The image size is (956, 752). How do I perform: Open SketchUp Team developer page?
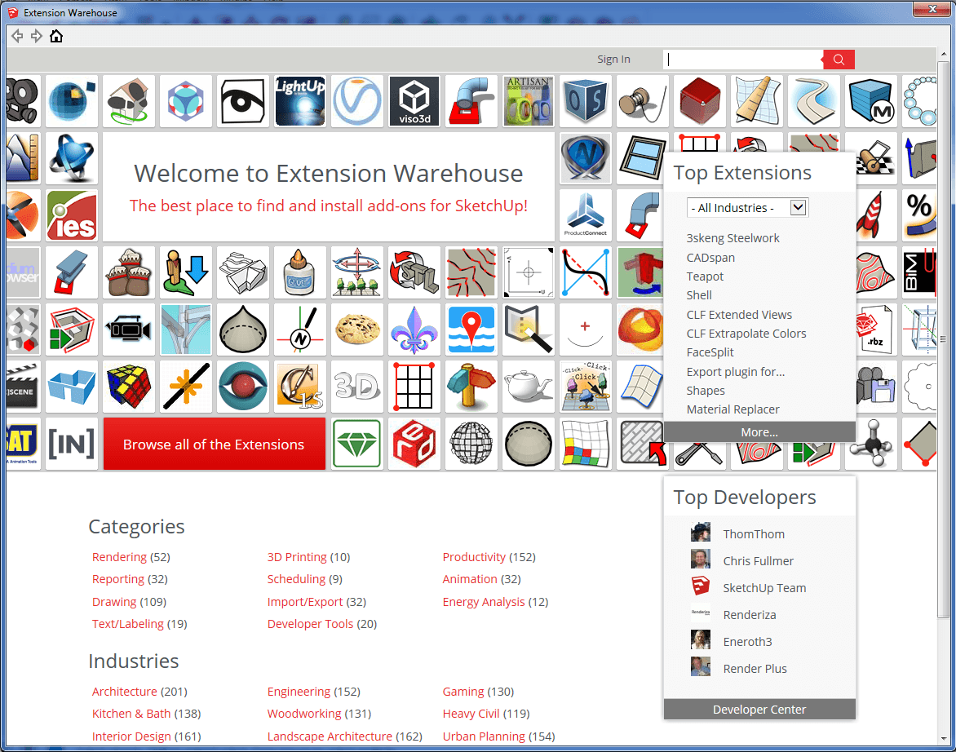pos(764,588)
